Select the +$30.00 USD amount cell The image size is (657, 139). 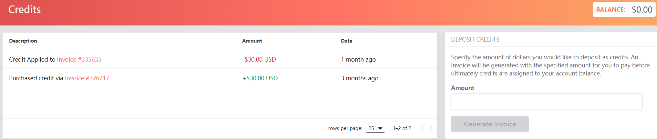(x=260, y=78)
